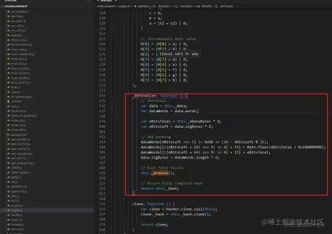Viewport: 332px width, 234px height.
Task: Open mode-ecb.js in the file tree
Action: coord(19,125)
